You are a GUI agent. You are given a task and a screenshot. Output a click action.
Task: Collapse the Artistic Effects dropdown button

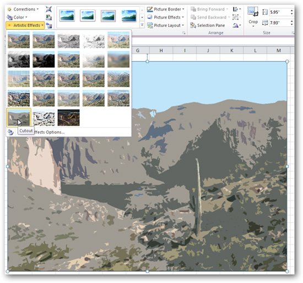pyautogui.click(x=25, y=25)
